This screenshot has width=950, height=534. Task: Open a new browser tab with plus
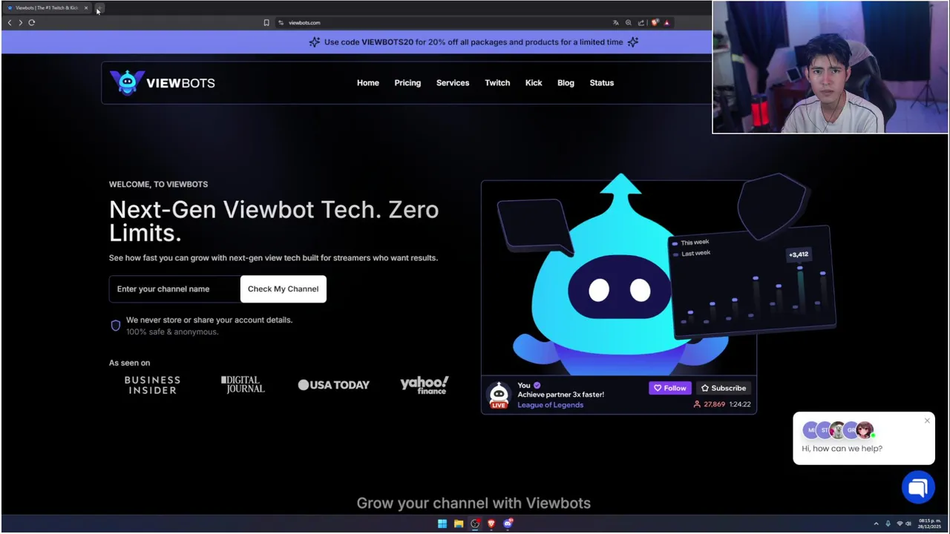[99, 8]
